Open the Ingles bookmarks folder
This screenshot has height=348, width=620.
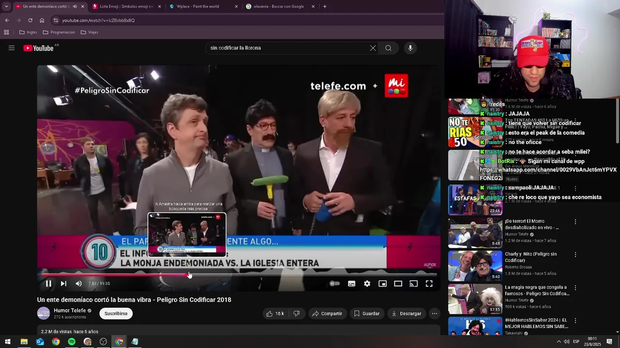tap(28, 32)
